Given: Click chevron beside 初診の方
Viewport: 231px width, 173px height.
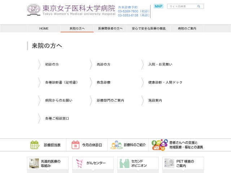Looking at the screenshot, I should click(39, 64).
